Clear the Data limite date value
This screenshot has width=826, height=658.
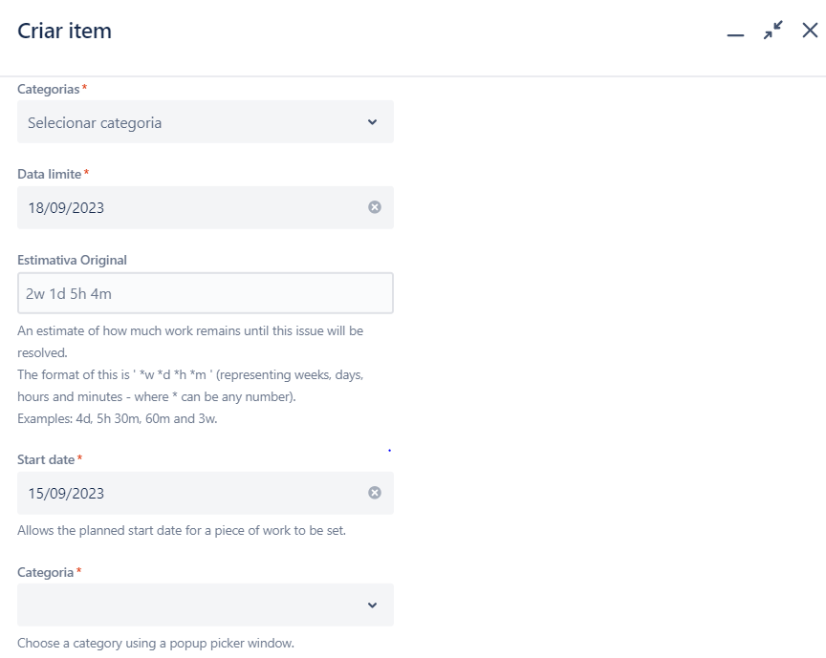(x=375, y=207)
